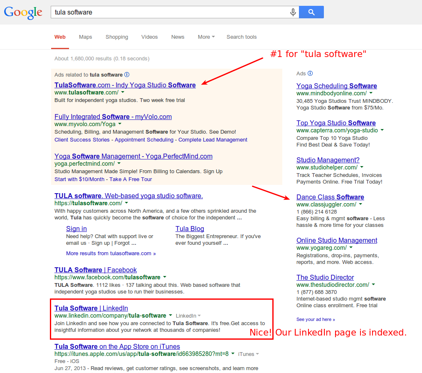
Task: Expand arrow next to www.yogareg.com/
Action: [351, 247]
